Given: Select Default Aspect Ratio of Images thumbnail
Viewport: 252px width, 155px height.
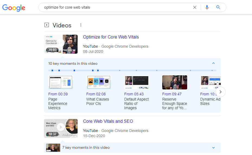Looking at the screenshot, I should point(136,82).
